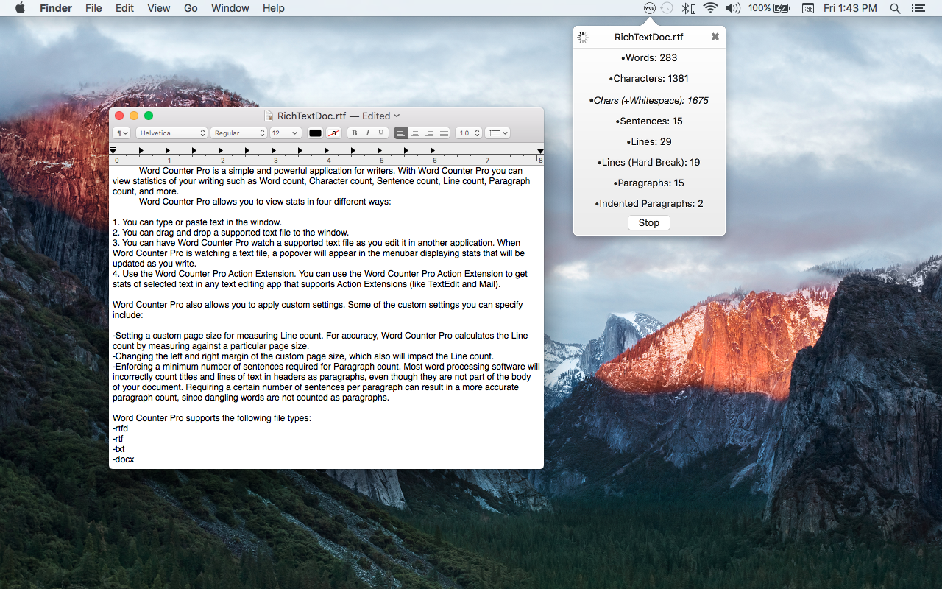Open the text background color swatch
The width and height of the screenshot is (942, 589).
pos(333,133)
